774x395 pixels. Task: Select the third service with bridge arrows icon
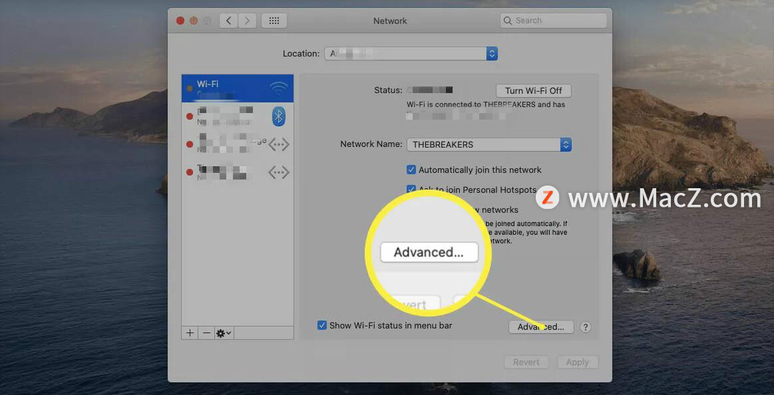(x=238, y=144)
